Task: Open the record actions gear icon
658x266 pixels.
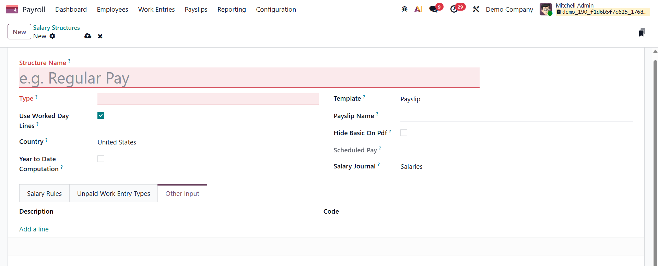Action: [x=52, y=36]
